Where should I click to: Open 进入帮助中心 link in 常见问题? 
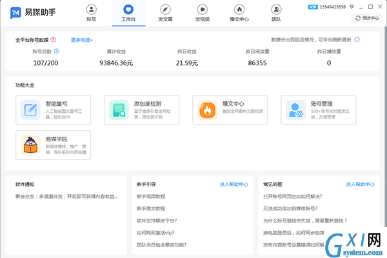pyautogui.click(x=361, y=184)
